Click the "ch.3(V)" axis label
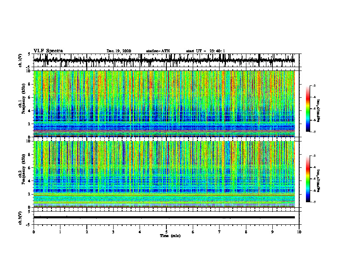Viewport: 337px width, 260px height. [20, 218]
